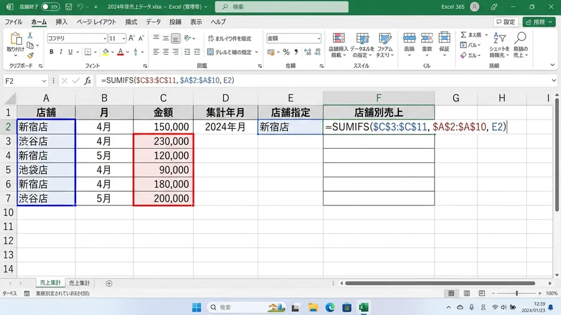Align text left in the ribbon
Screen dimensions: 561x315
156,52
